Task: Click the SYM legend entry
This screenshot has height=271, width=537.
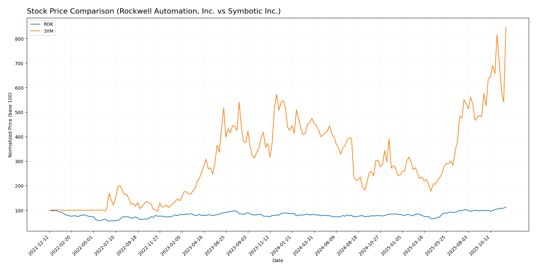Action: (x=48, y=31)
